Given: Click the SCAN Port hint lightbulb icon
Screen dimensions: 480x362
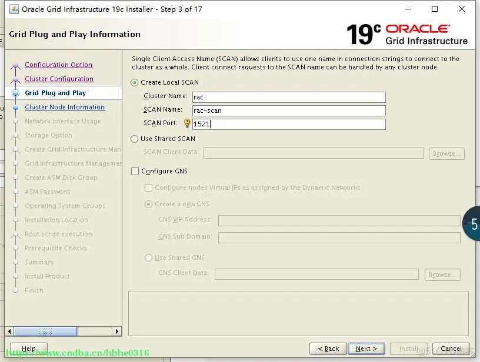Looking at the screenshot, I should point(186,123).
